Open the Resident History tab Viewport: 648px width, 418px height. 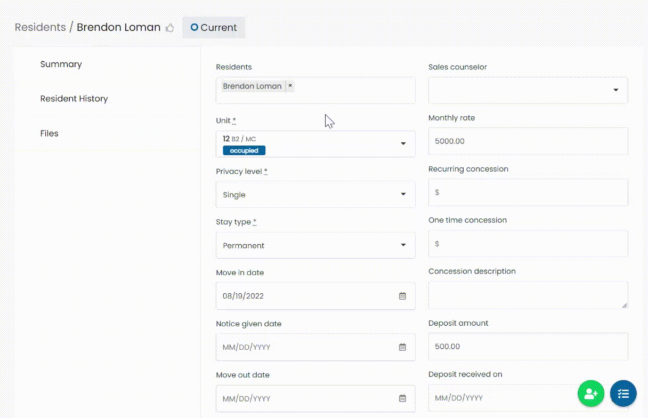point(74,99)
